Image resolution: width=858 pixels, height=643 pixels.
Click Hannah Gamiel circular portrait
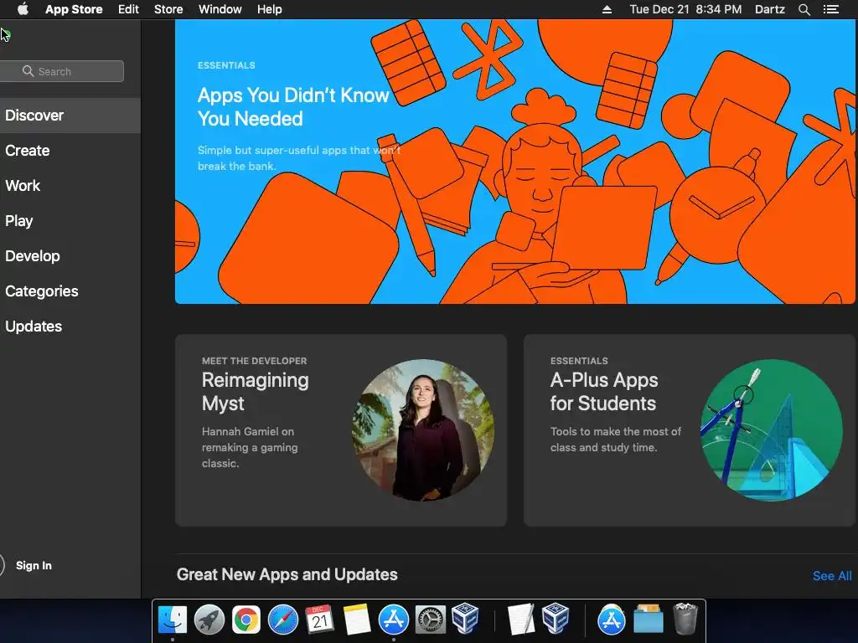point(423,430)
